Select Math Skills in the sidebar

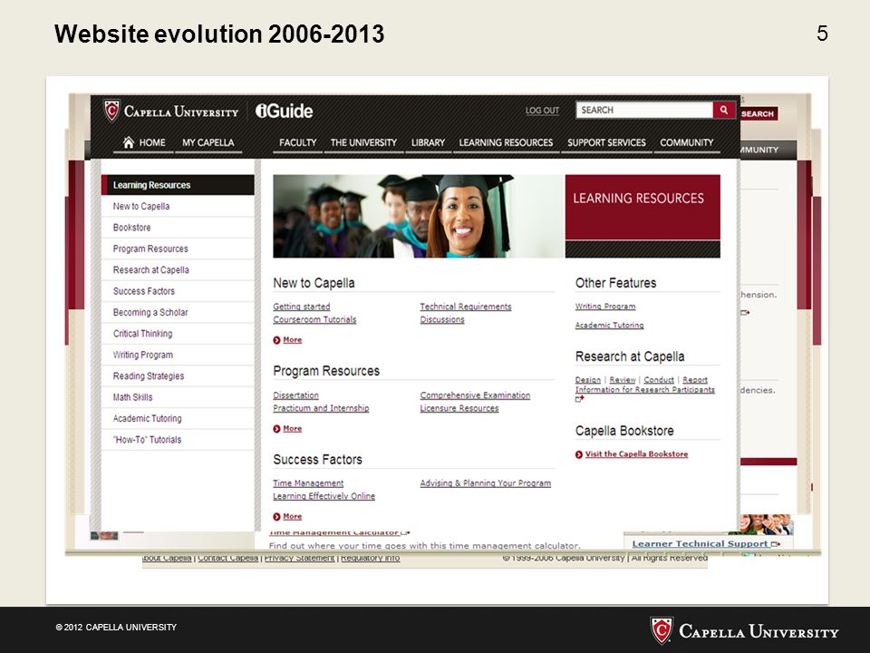click(x=178, y=397)
